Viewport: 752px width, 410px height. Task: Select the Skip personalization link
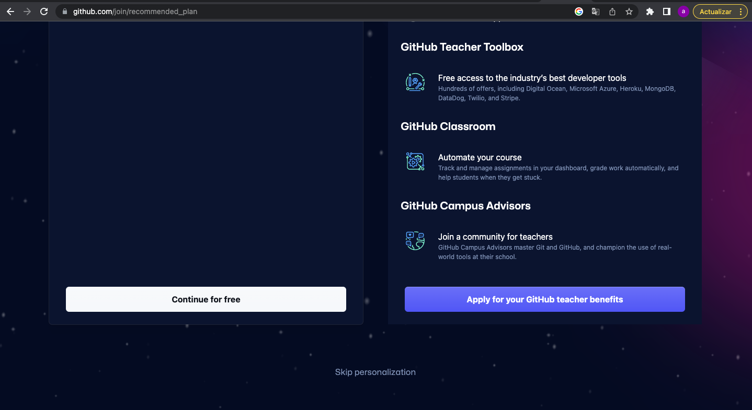click(375, 372)
